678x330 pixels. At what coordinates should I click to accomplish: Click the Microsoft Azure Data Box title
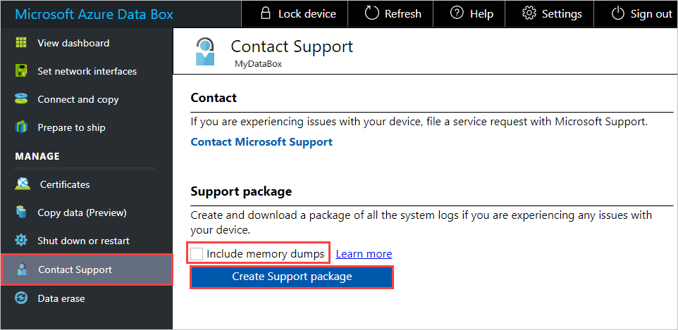pyautogui.click(x=94, y=14)
